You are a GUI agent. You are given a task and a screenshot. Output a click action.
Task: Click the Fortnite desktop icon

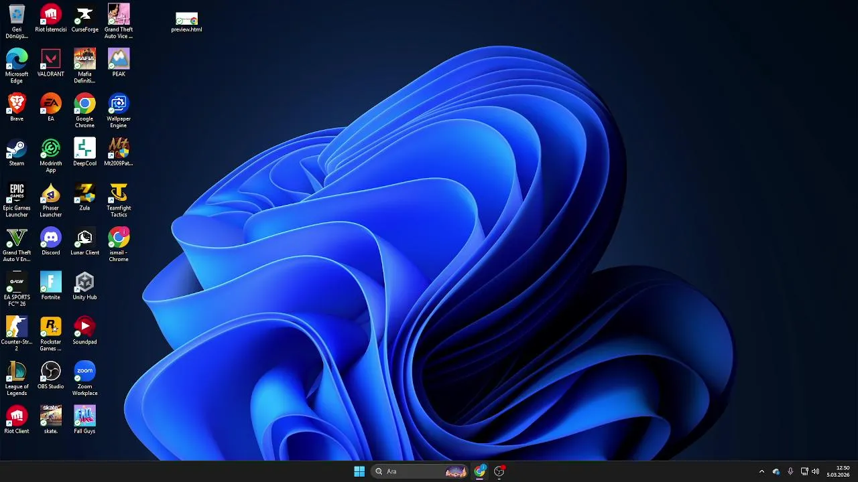click(51, 287)
